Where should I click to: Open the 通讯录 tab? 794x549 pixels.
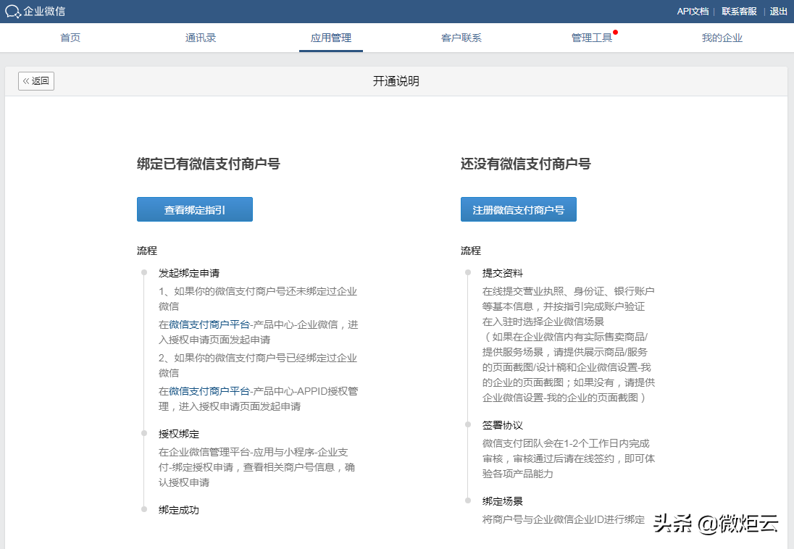coord(201,38)
